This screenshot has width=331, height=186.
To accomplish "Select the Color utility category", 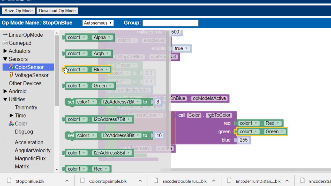I will click(x=21, y=123).
